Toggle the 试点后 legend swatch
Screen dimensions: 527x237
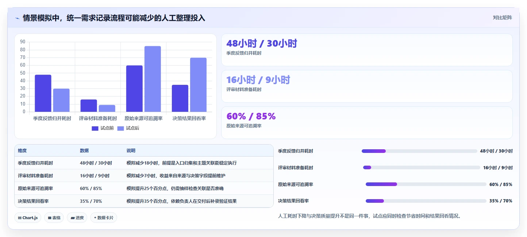[121, 128]
